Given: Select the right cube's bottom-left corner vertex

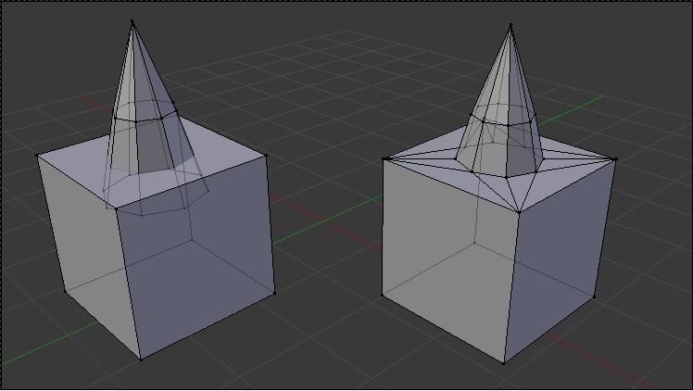Looking at the screenshot, I should (383, 296).
